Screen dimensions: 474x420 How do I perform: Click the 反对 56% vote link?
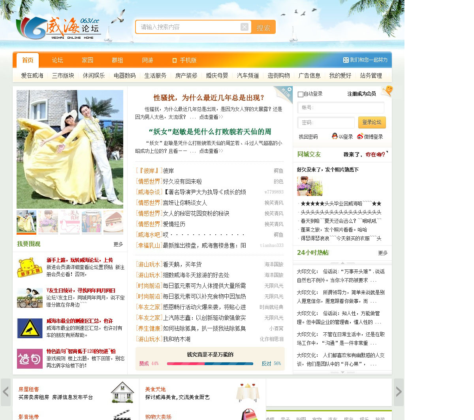point(271,363)
